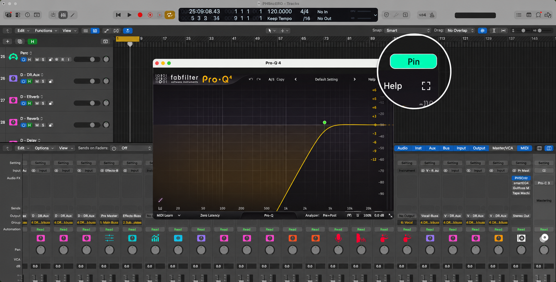Show automation in the Tracks area

(107, 31)
